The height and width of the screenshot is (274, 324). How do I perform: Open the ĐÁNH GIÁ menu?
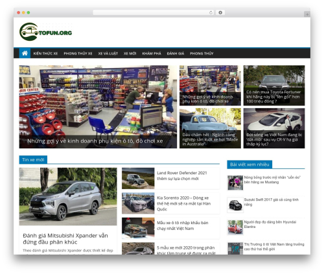[x=176, y=53]
